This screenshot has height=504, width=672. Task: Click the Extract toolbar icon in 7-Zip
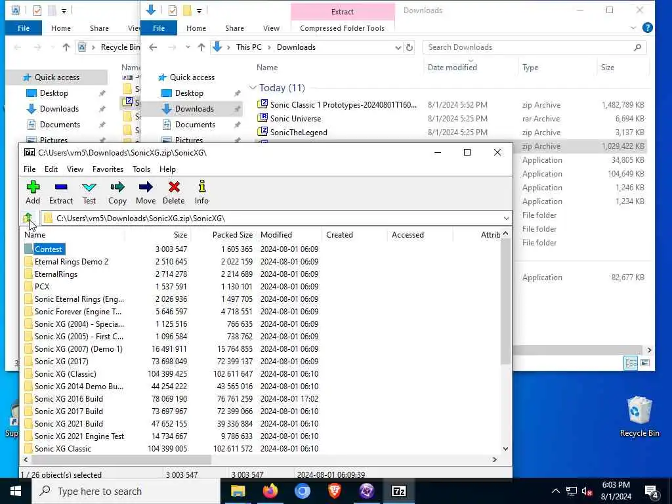point(61,192)
